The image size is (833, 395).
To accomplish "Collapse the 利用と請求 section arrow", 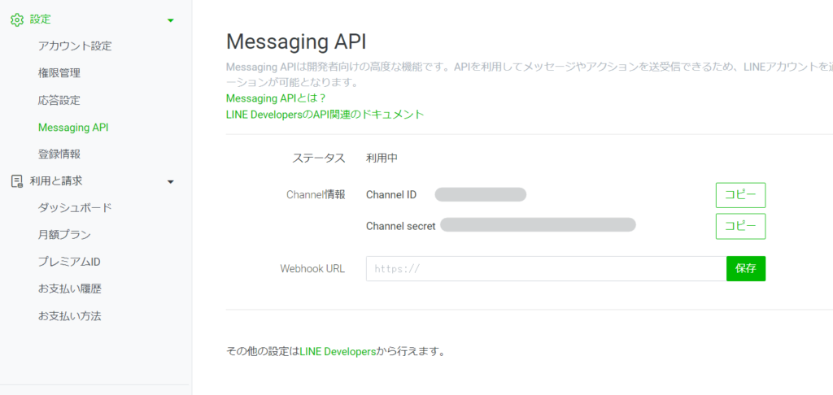I will 171,181.
